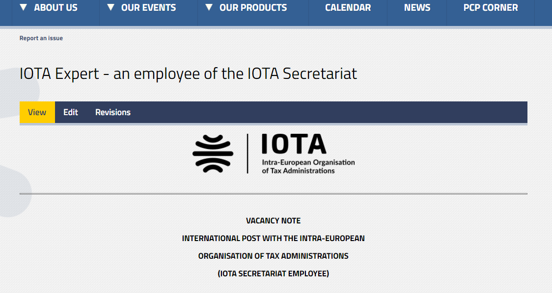Expand the Our Events menu arrow

110,7
